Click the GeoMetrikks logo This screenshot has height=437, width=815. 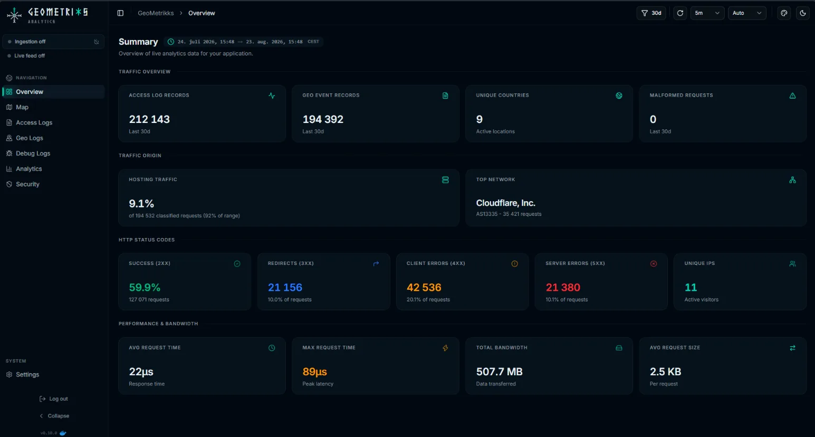click(47, 15)
